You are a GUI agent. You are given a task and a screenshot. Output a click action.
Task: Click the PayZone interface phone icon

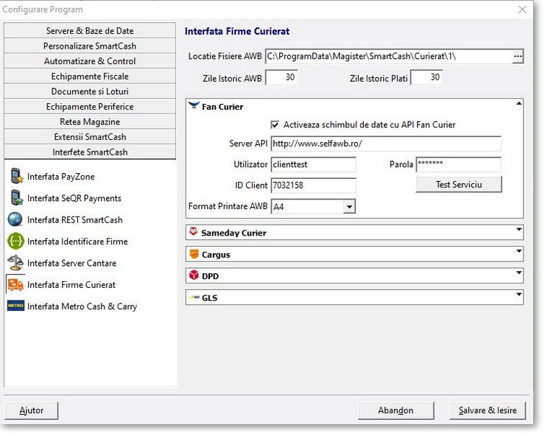(16, 176)
